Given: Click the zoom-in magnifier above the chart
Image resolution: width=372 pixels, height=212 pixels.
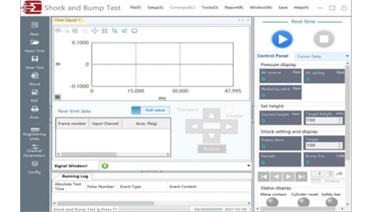Looking at the screenshot, I should 75,31.
